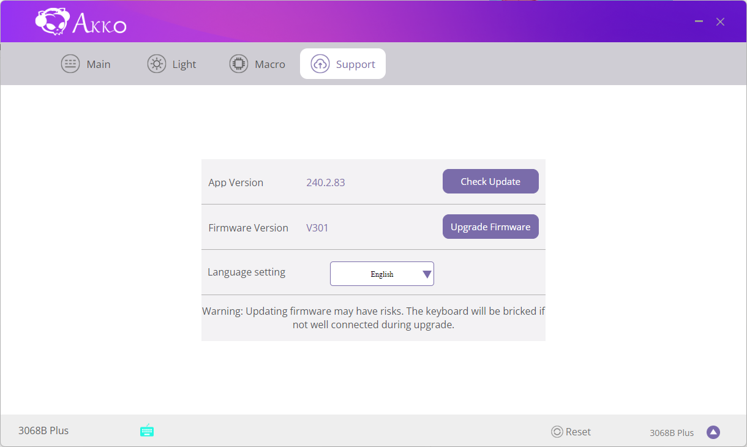Open the Language setting dropdown
This screenshot has height=447, width=747.
[382, 274]
